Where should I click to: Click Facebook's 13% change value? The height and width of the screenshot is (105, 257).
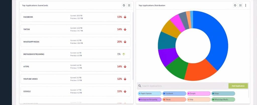[x=119, y=17]
